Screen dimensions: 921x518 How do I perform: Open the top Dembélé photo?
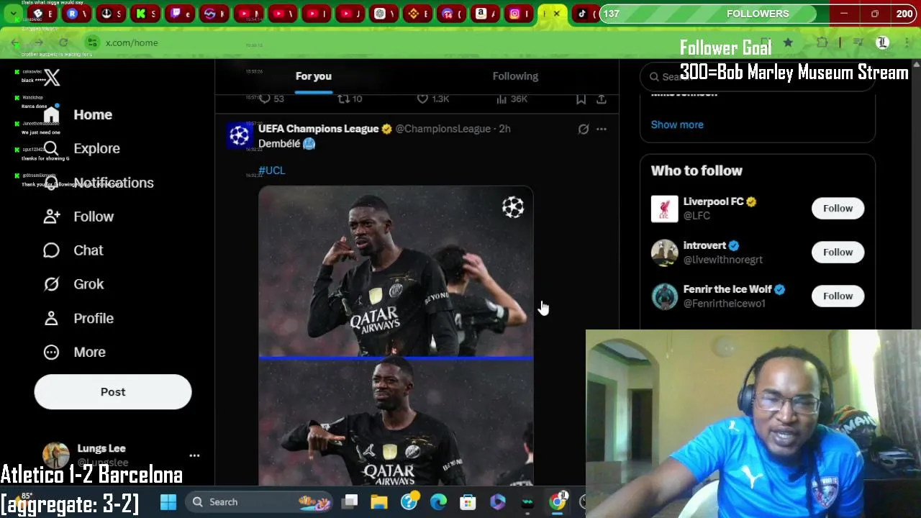[396, 271]
